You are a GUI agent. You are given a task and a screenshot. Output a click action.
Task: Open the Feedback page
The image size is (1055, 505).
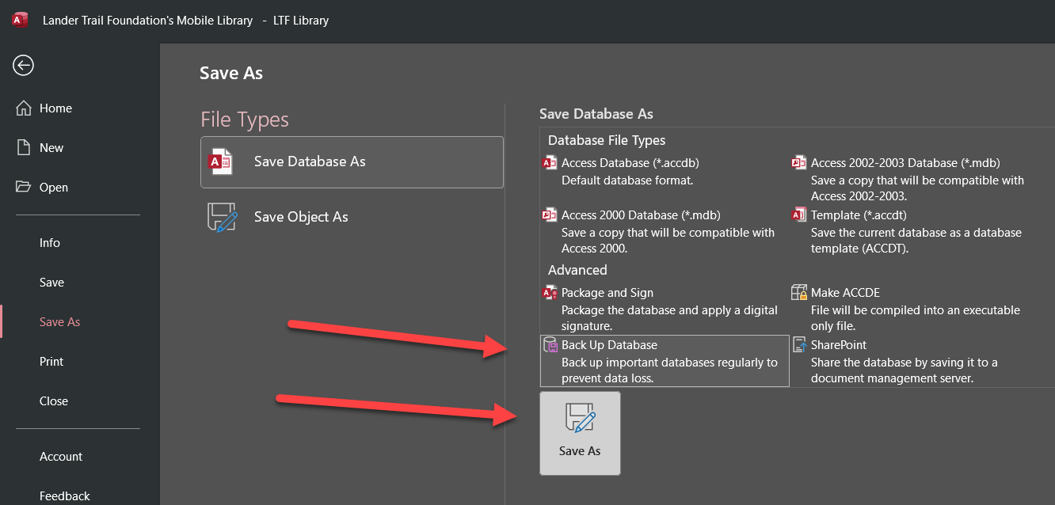point(65,496)
